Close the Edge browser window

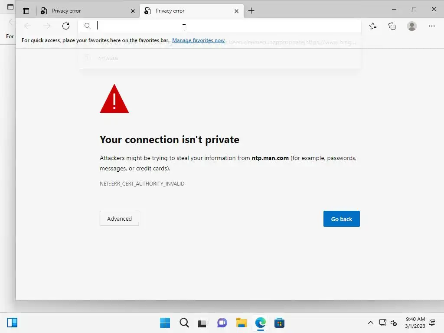coord(434,10)
